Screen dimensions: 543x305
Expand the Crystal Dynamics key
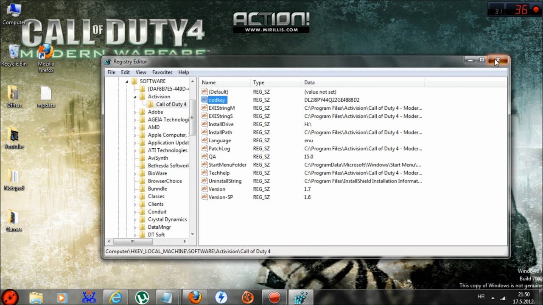pyautogui.click(x=135, y=220)
